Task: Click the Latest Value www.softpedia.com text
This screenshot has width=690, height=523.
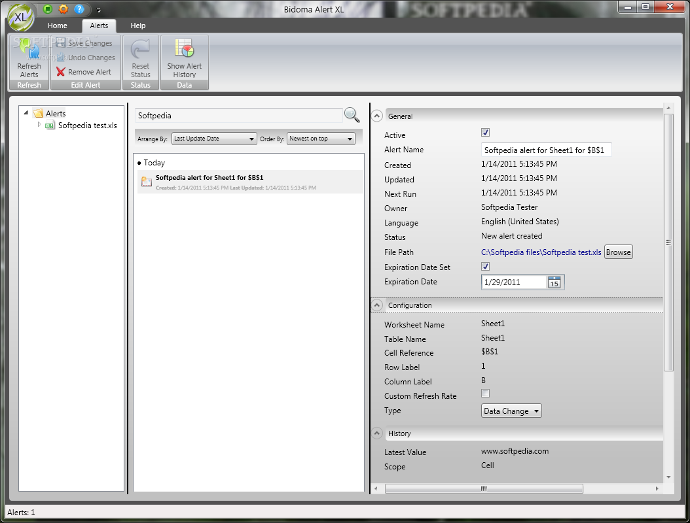Action: click(x=515, y=451)
